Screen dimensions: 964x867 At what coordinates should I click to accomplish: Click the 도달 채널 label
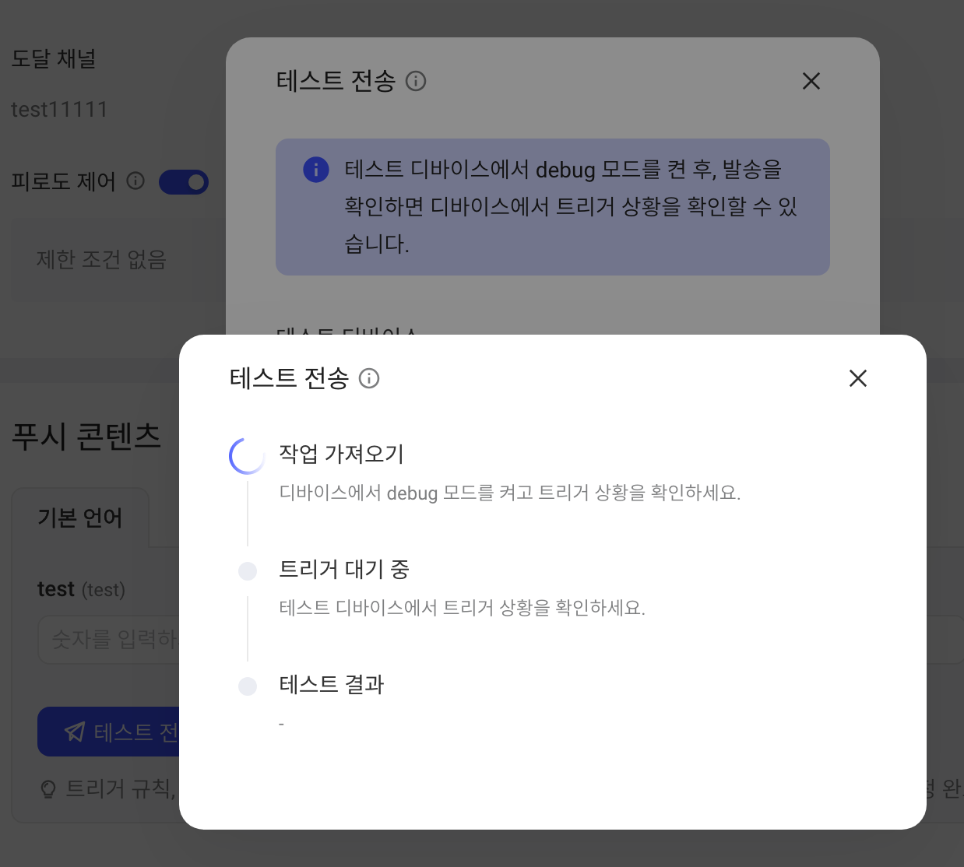click(54, 58)
